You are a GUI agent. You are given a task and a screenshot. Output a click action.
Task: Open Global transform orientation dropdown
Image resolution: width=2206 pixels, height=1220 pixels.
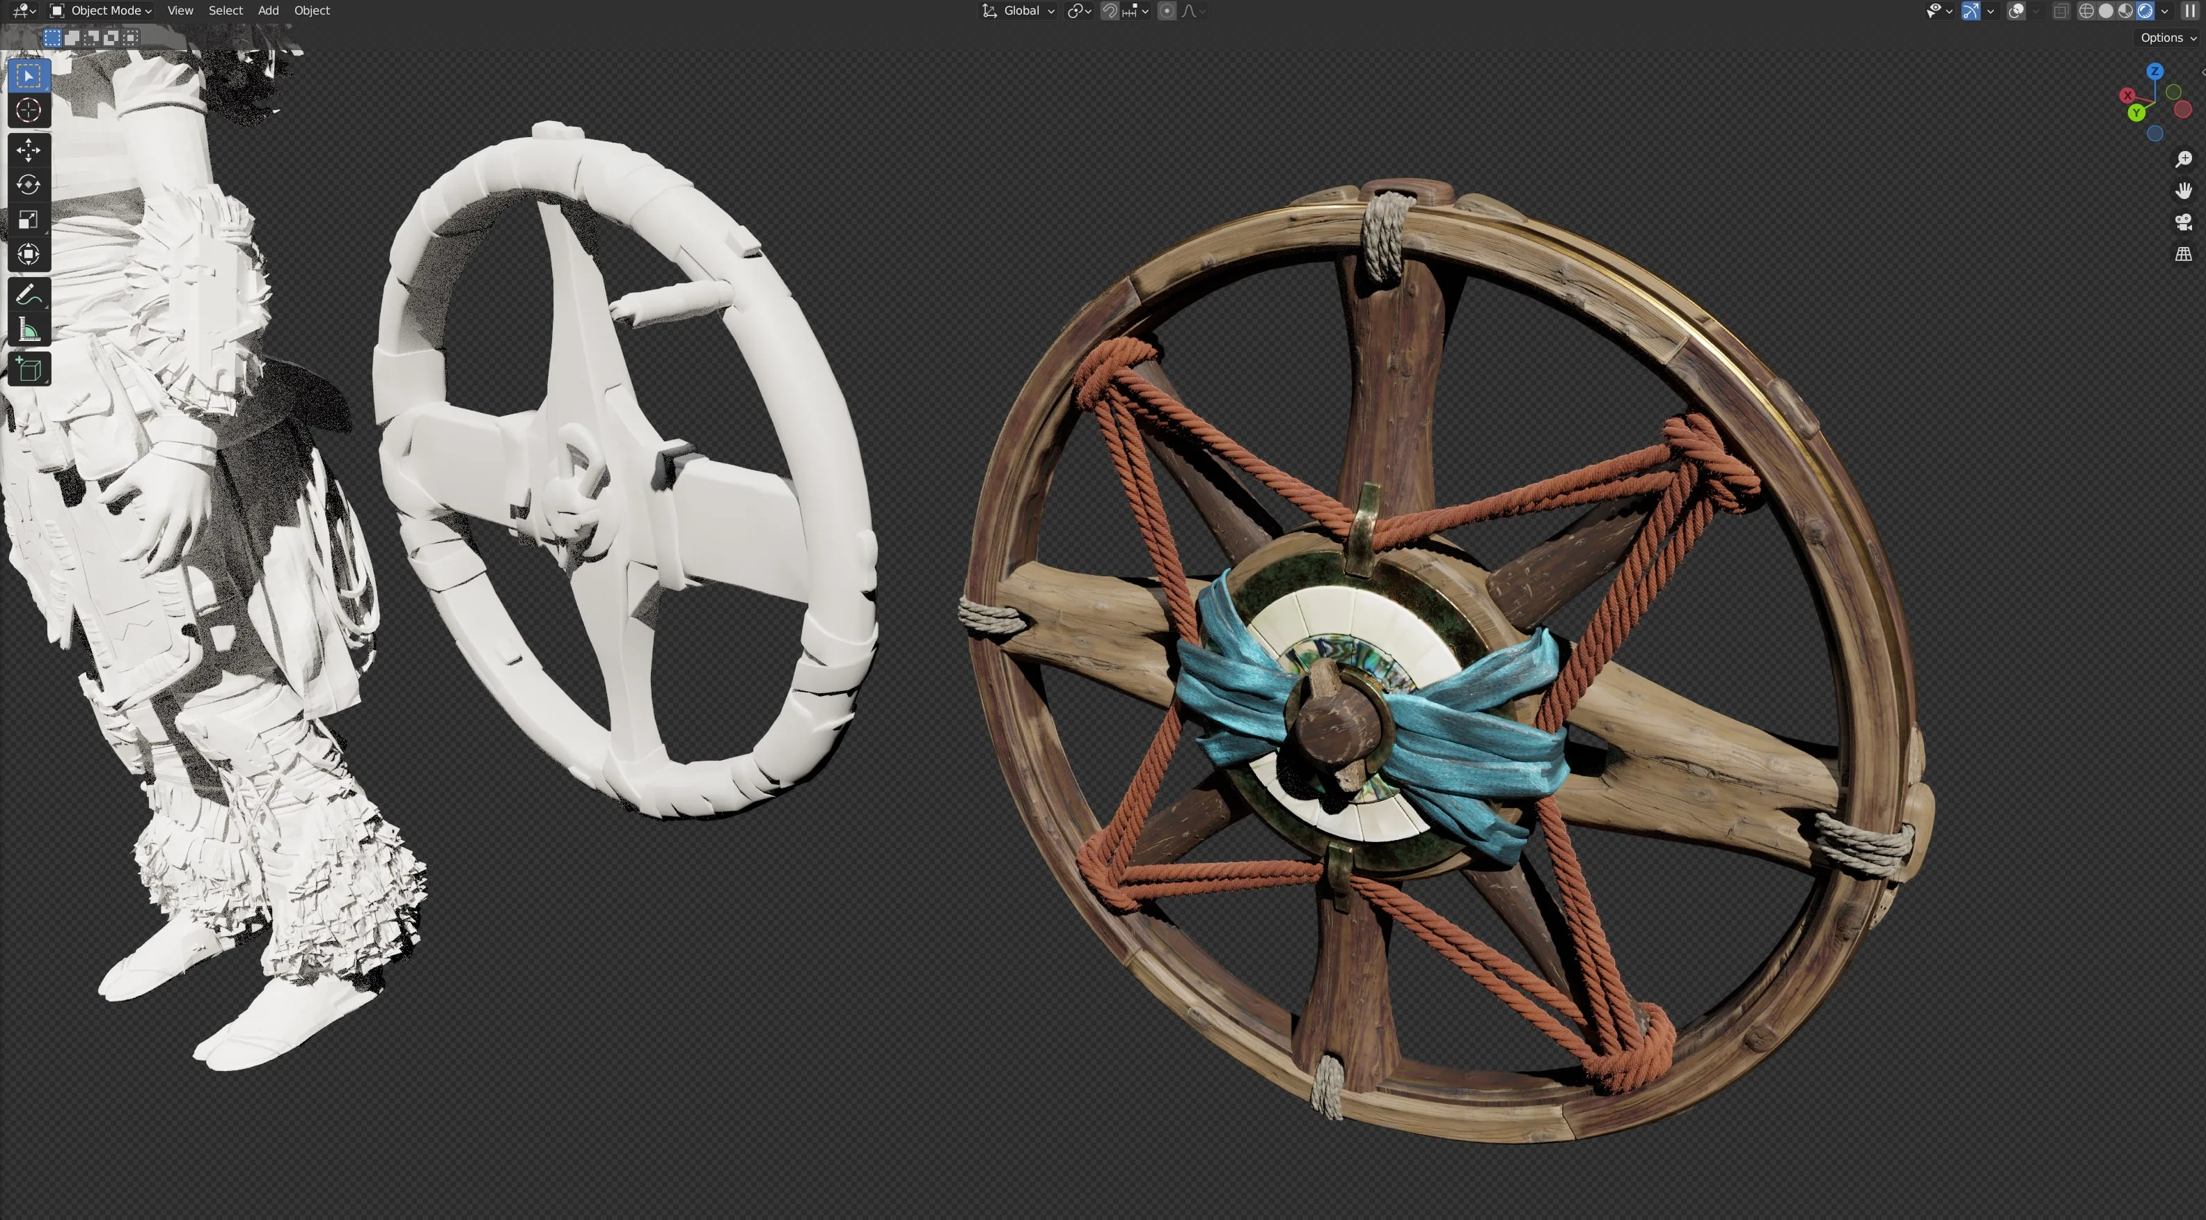[x=1019, y=11]
